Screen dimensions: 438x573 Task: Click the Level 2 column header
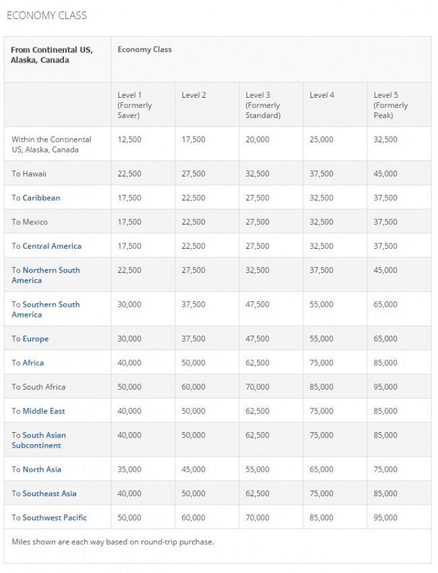coord(194,95)
